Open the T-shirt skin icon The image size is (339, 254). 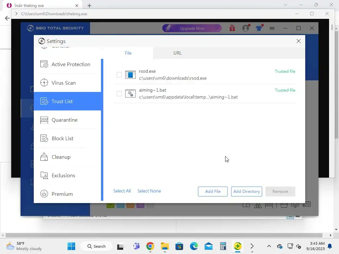(259, 28)
